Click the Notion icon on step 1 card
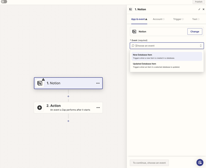206x168 pixels. click(40, 83)
